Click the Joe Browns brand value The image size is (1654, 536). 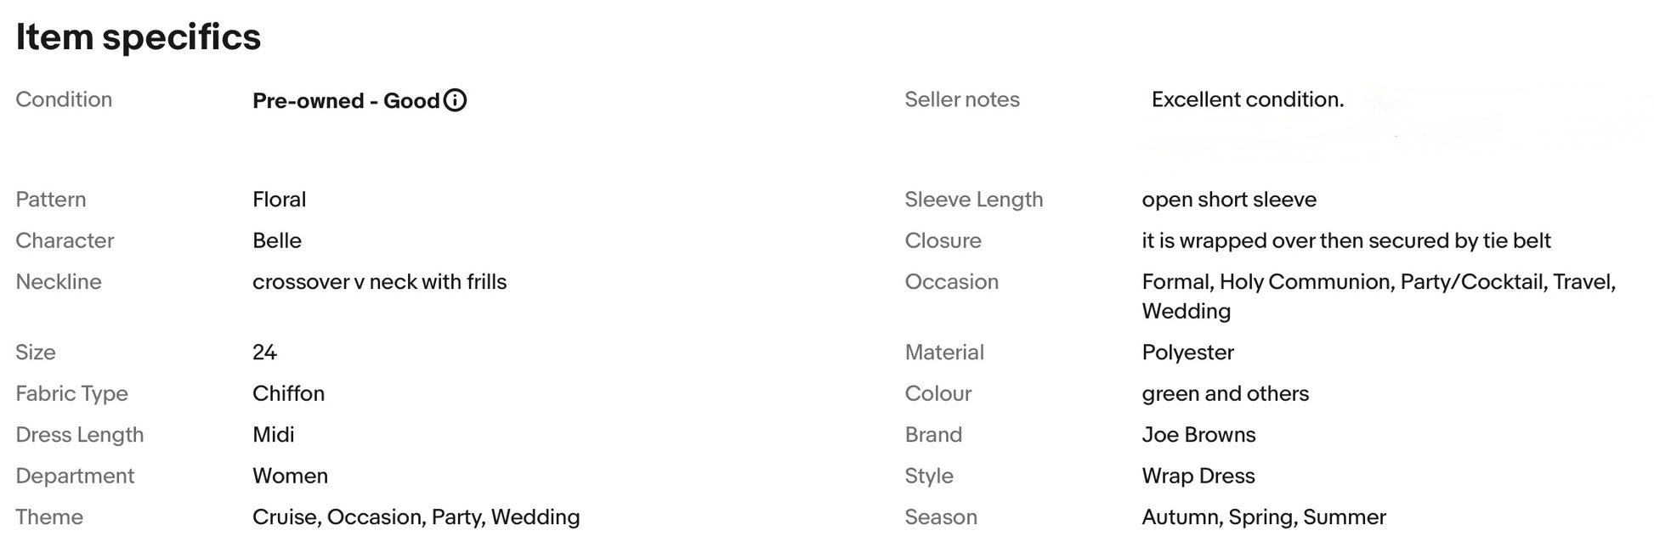pyautogui.click(x=1198, y=435)
